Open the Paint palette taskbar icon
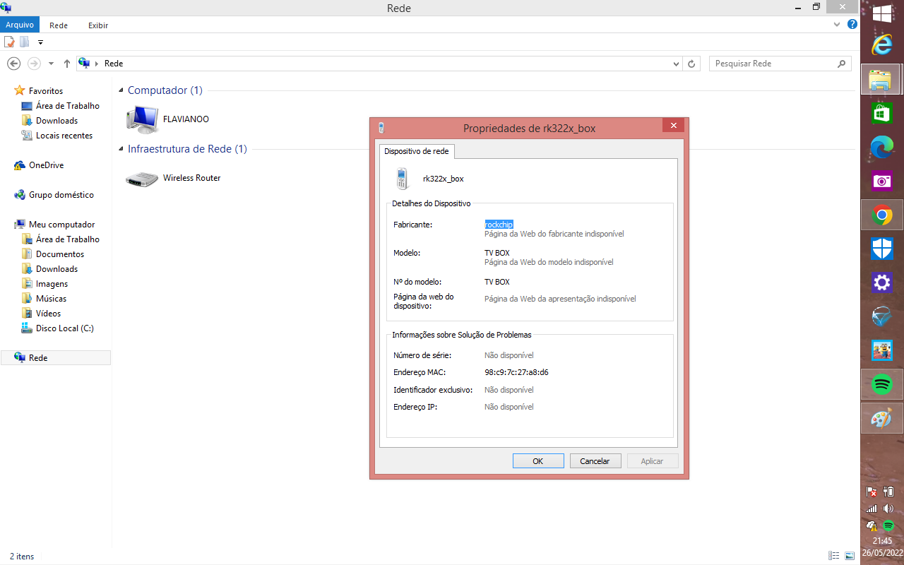The image size is (904, 565). tap(882, 418)
